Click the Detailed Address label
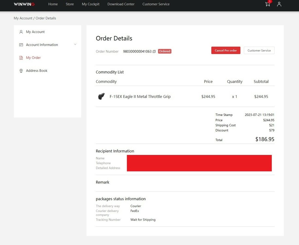Screen dimensions: 299x245 tap(108, 168)
